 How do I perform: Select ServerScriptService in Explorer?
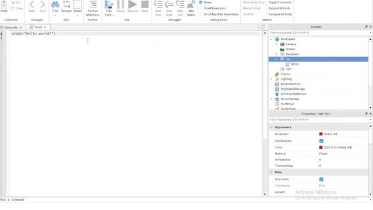(293, 94)
